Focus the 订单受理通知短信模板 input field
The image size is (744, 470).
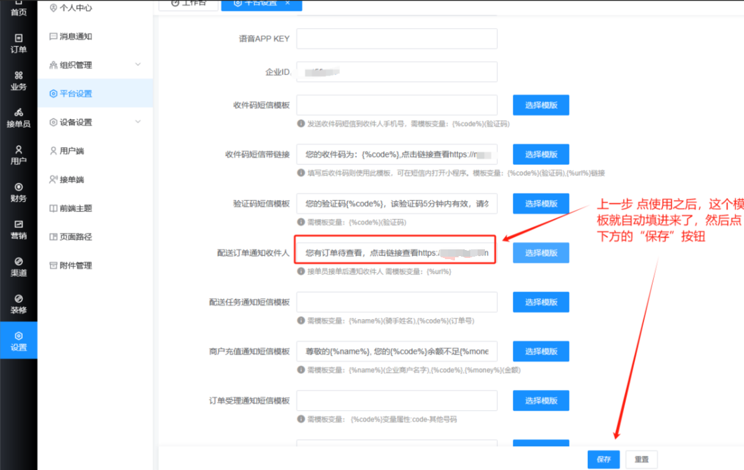397,401
